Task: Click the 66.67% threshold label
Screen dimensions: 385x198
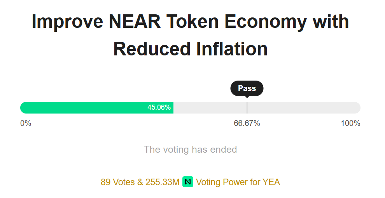Action: click(x=247, y=124)
